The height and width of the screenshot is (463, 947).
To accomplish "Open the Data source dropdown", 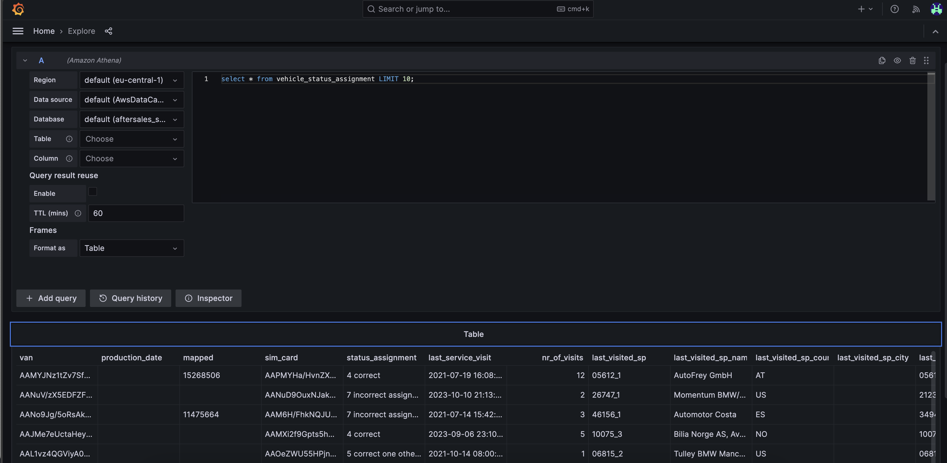I will pyautogui.click(x=132, y=99).
